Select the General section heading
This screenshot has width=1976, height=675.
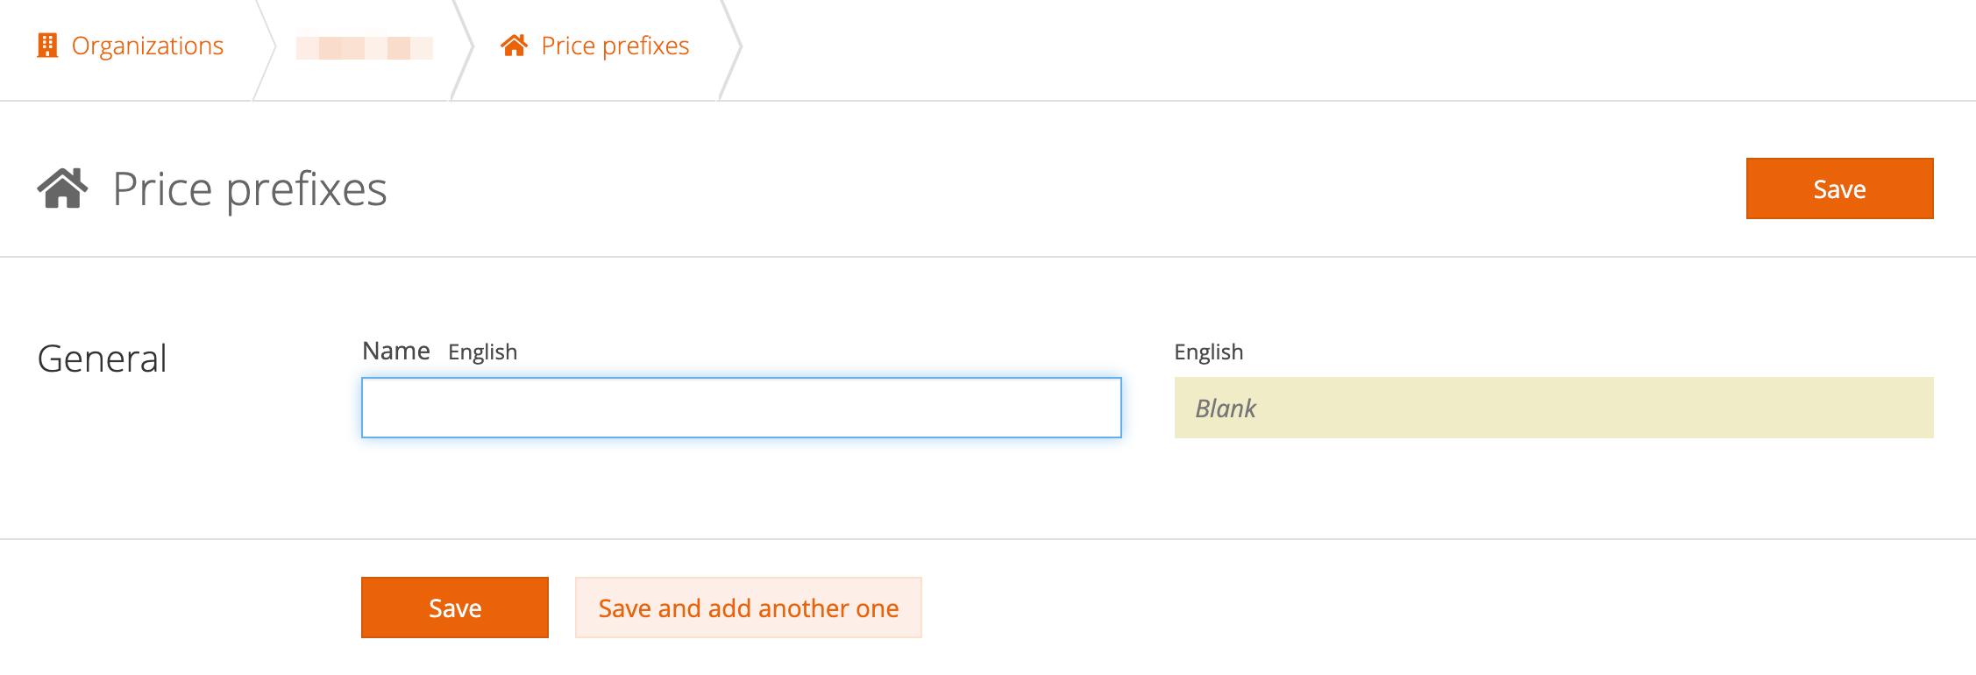coord(103,359)
